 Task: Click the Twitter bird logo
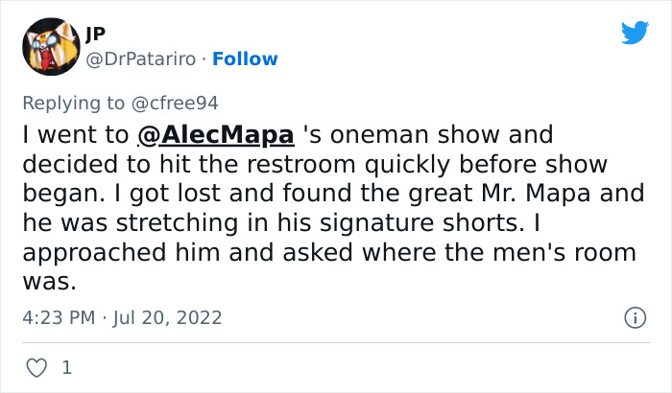pos(635,34)
